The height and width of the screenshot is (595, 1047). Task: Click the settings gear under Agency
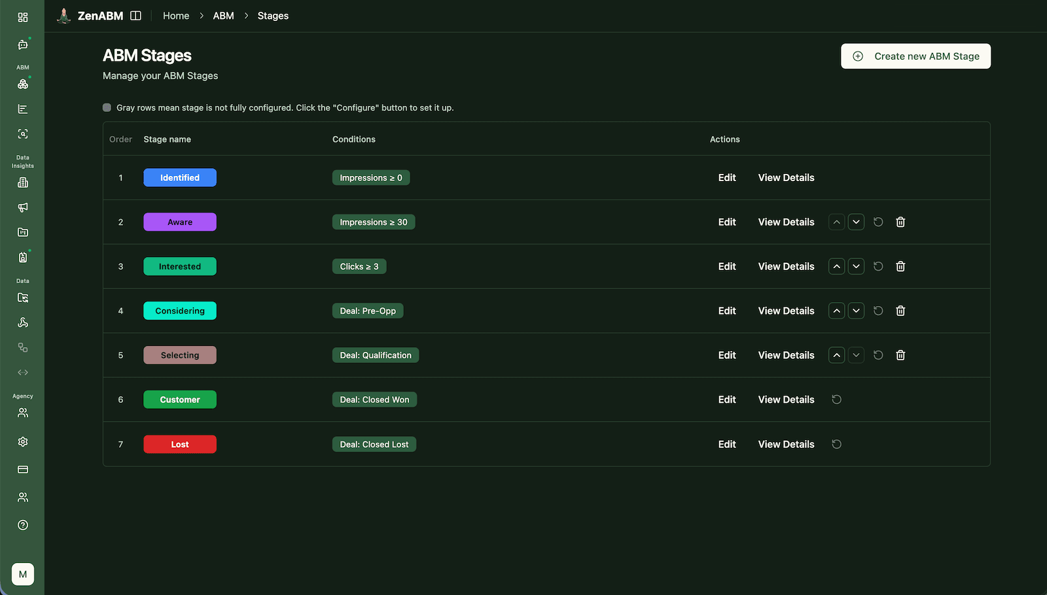[x=22, y=441]
